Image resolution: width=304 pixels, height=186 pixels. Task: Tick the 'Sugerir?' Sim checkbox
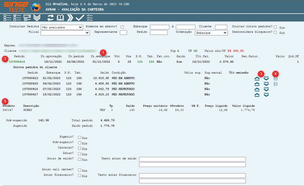pyautogui.click(x=80, y=138)
